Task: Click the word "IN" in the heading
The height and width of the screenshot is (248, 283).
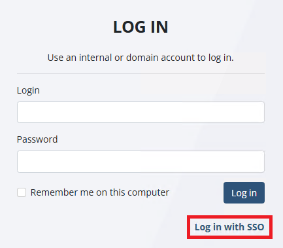Action: pyautogui.click(x=159, y=27)
